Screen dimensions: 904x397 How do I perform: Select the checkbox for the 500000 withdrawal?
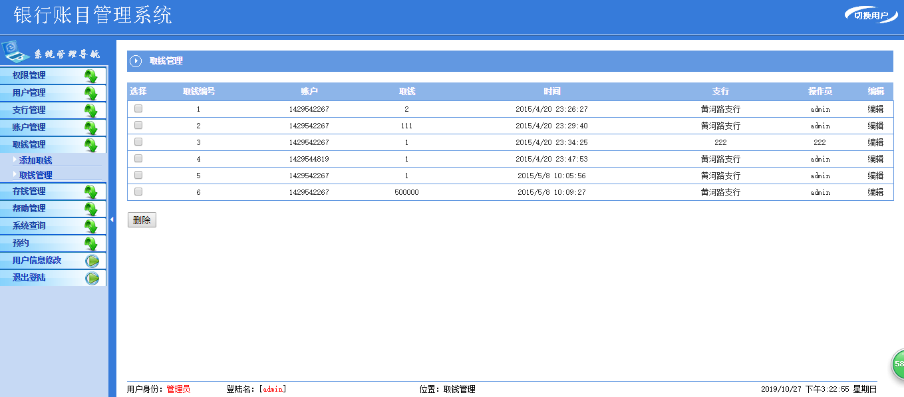pos(138,192)
